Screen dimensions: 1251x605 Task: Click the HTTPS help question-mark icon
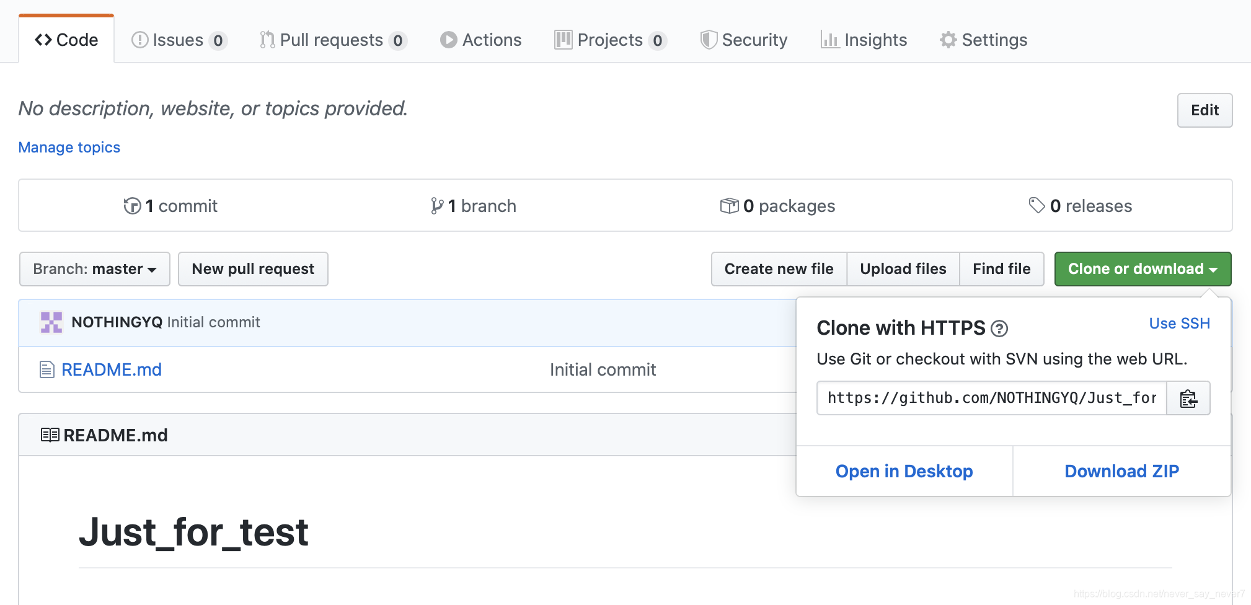click(x=999, y=329)
